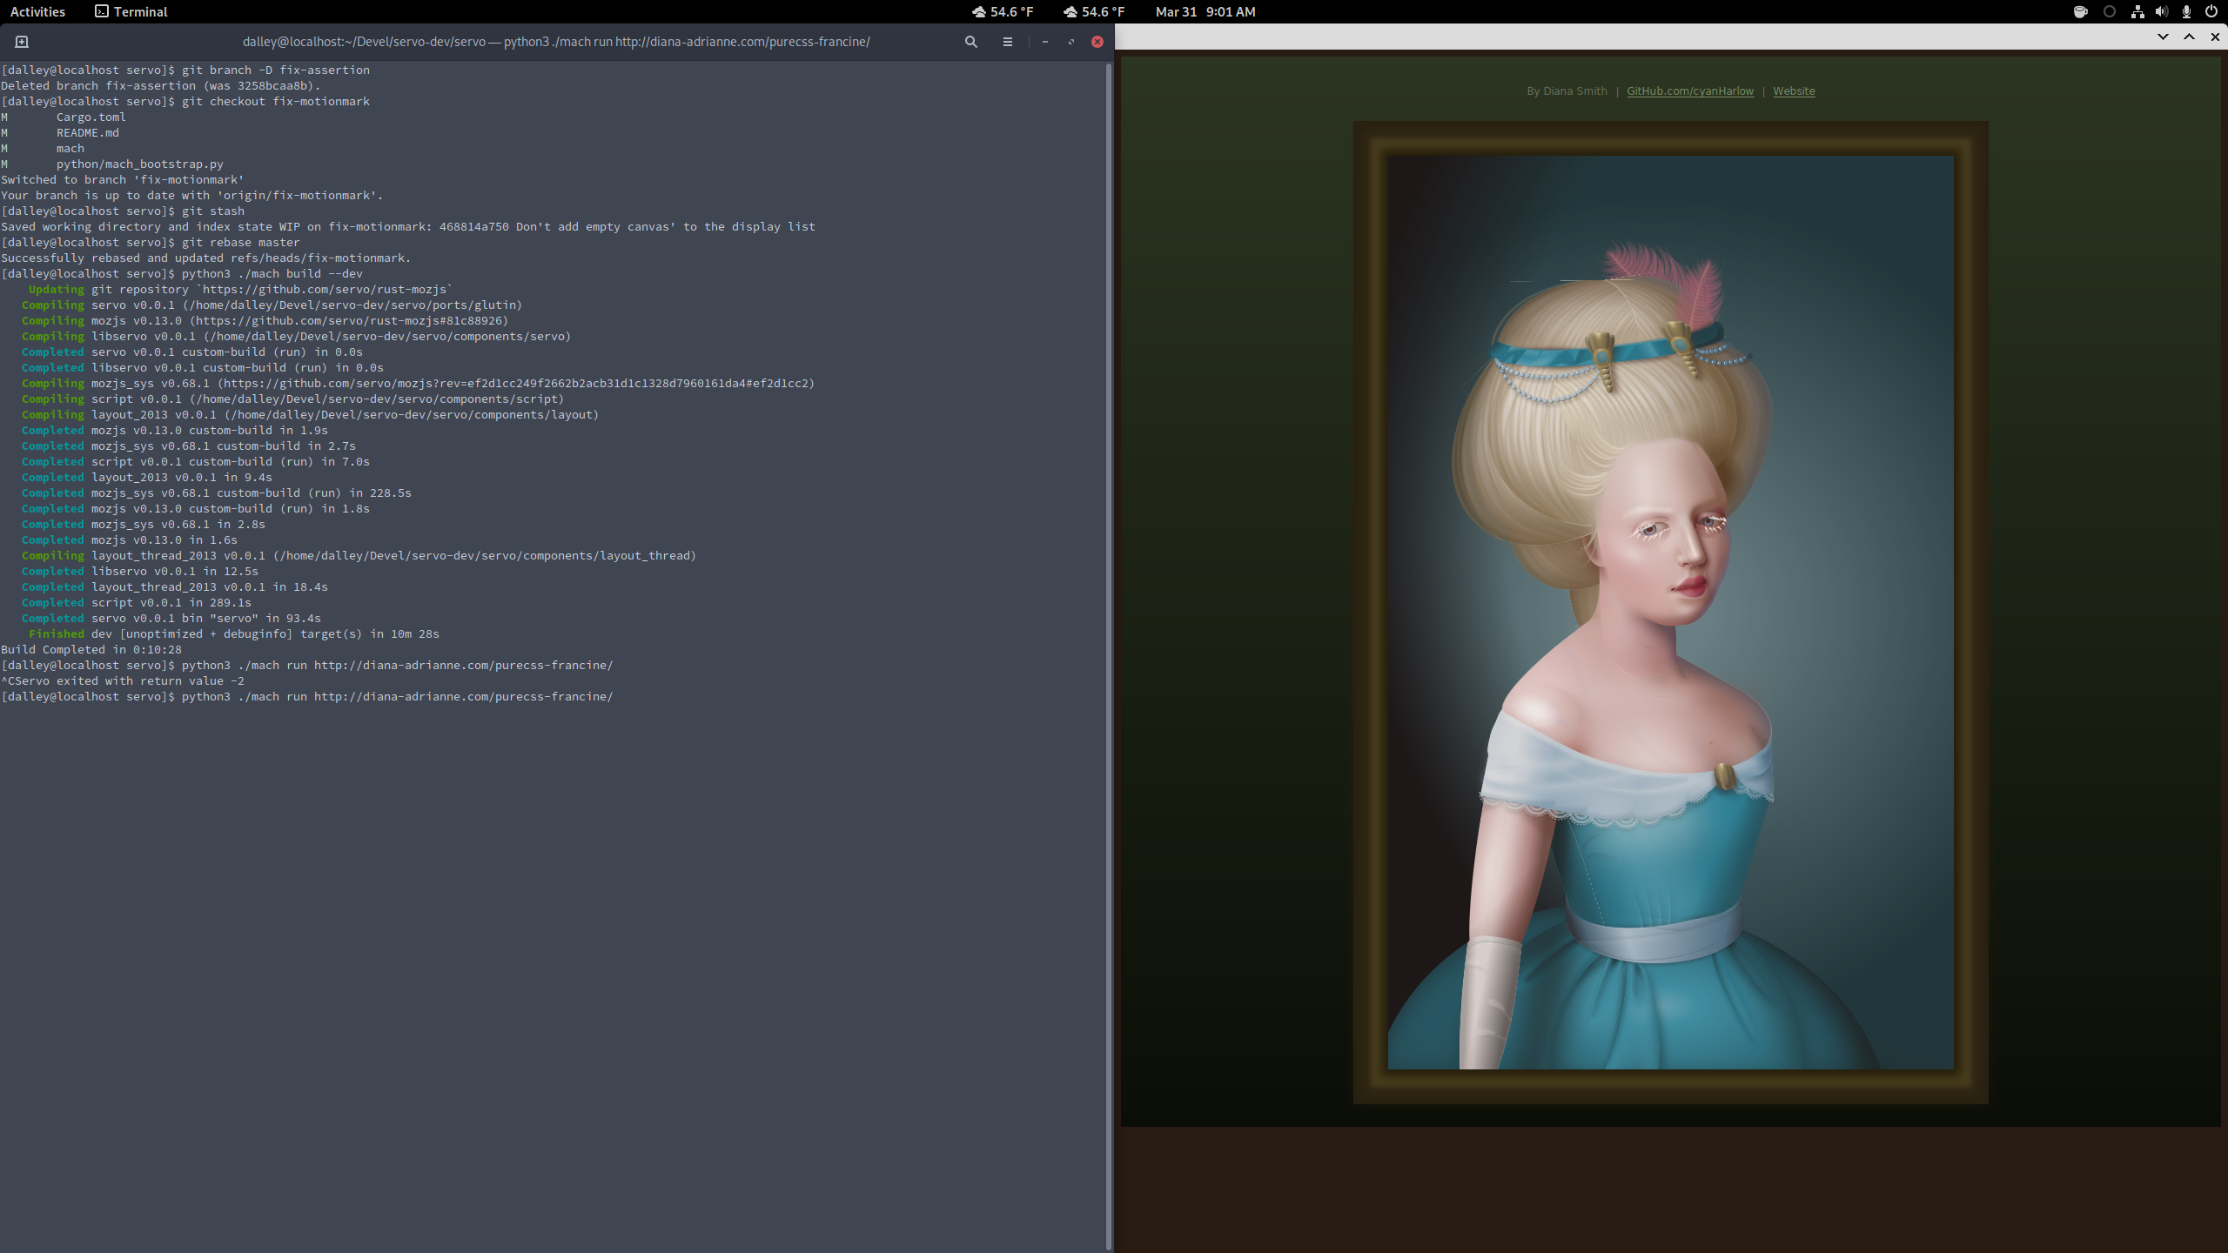
Task: Open the Terminal app menu in top bar
Action: coord(131,12)
